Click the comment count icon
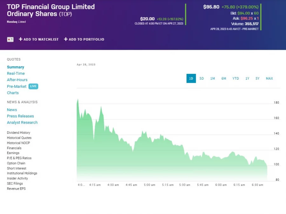Screen dimensions: 286x214 click(10, 39)
